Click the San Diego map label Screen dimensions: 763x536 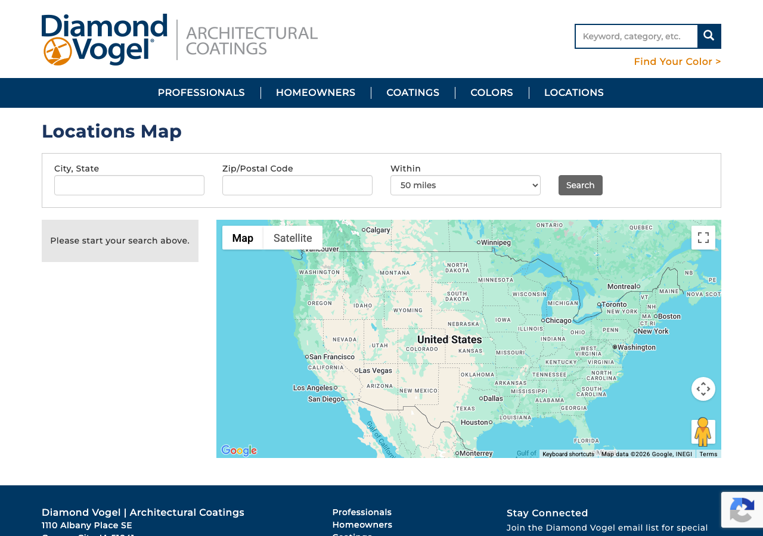point(324,399)
